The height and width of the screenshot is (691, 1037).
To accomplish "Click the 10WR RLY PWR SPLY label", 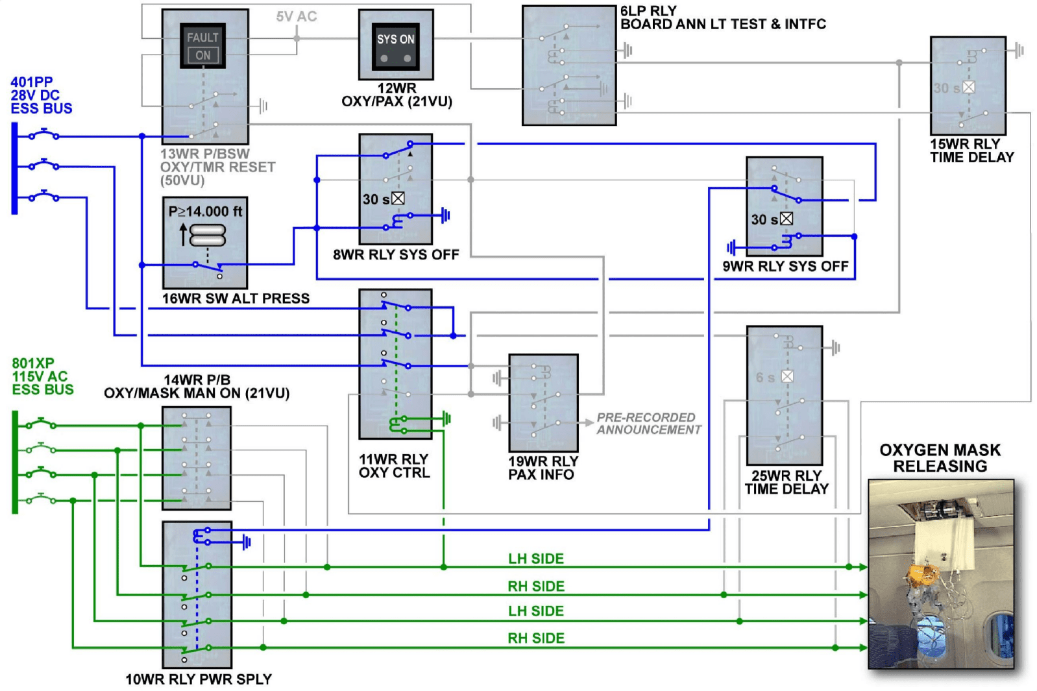I will pos(199,679).
